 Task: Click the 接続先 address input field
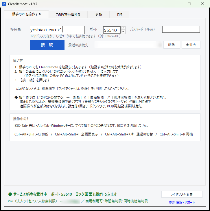point(57,30)
